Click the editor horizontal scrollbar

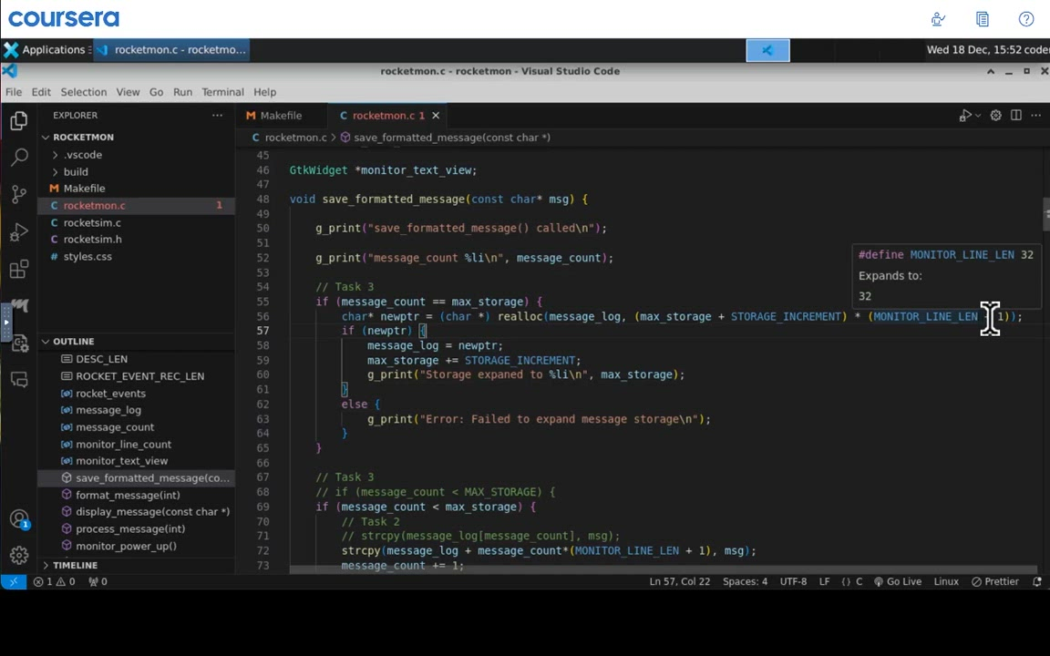(663, 570)
